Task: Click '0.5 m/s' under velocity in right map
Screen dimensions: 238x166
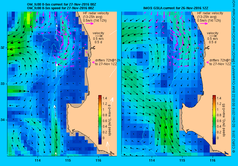Action: (x=213, y=39)
